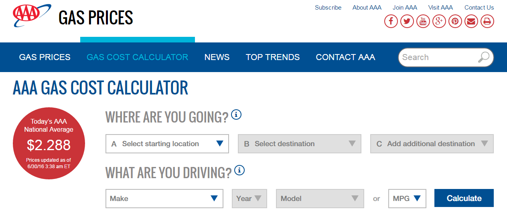Click the GAS PRICES site title

pos(96,18)
